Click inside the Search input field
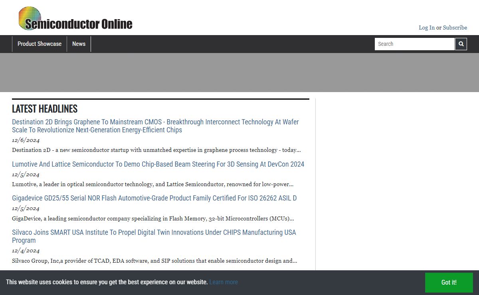The image size is (479, 295). coord(414,44)
